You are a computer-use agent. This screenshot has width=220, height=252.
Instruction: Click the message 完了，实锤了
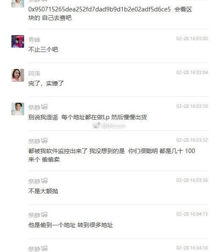46,83
